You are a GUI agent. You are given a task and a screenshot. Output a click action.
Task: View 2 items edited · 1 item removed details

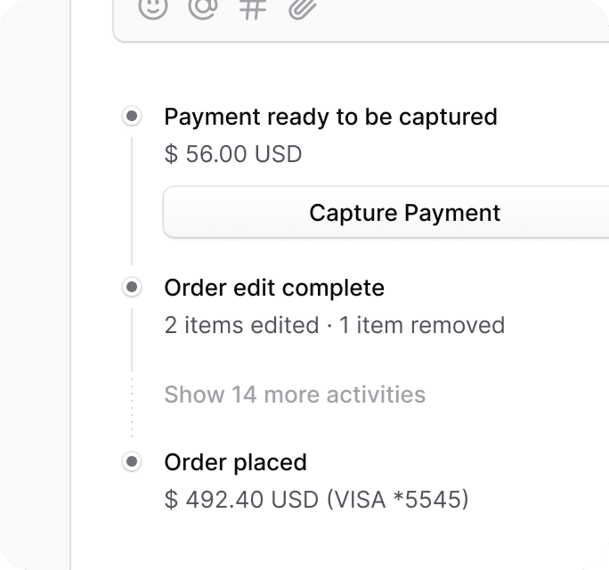(x=335, y=325)
